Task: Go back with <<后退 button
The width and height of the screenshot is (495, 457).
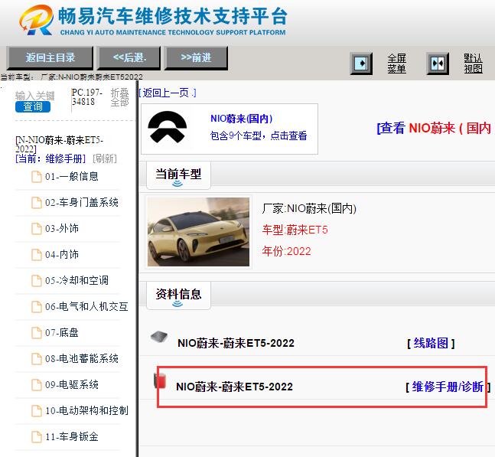Action: [x=129, y=58]
